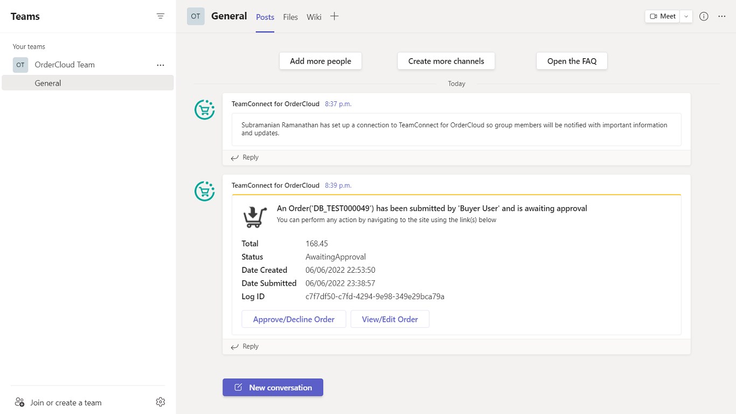This screenshot has width=736, height=414.
Task: Click the OrderCloud Team OT avatar
Action: coord(20,65)
